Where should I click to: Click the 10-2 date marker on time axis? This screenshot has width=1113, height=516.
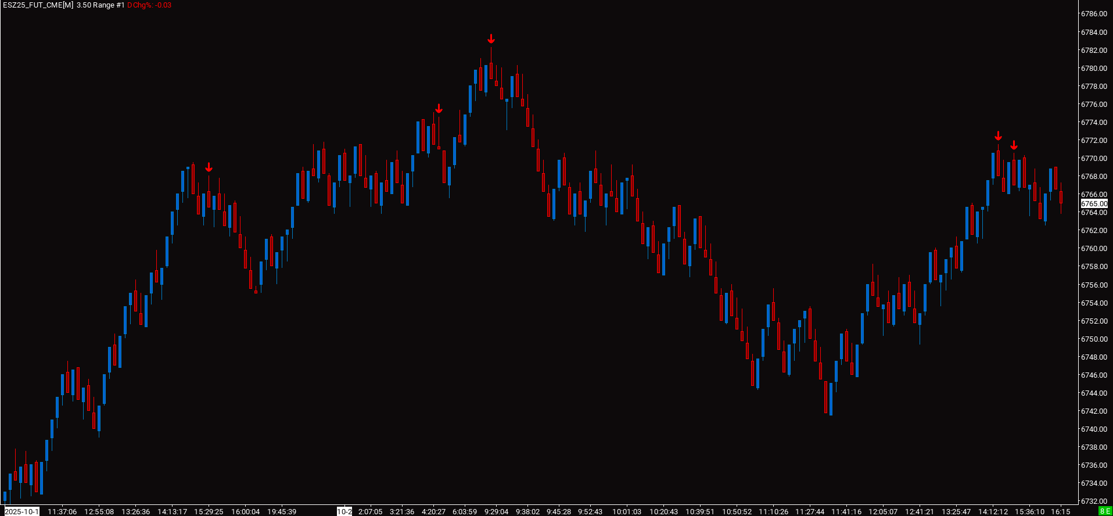pos(344,511)
